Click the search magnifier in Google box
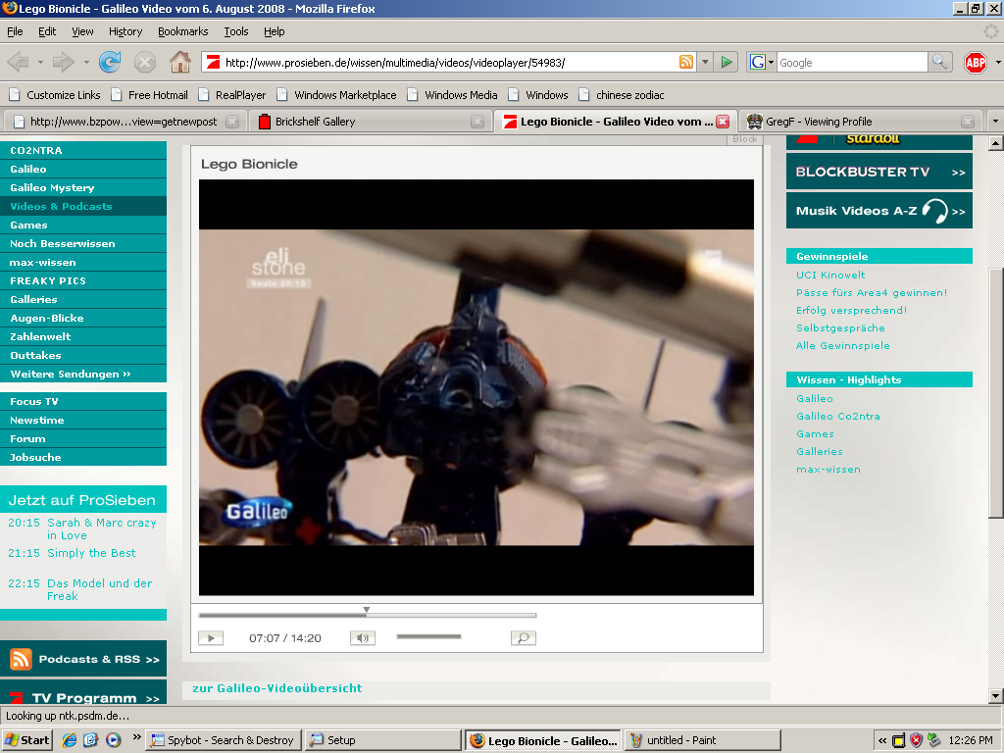The image size is (1004, 753). (x=938, y=62)
